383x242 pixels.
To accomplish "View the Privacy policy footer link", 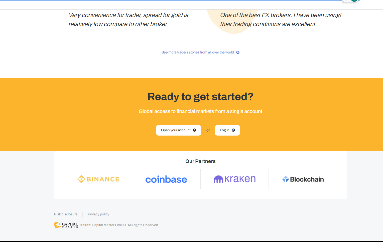I will point(98,214).
